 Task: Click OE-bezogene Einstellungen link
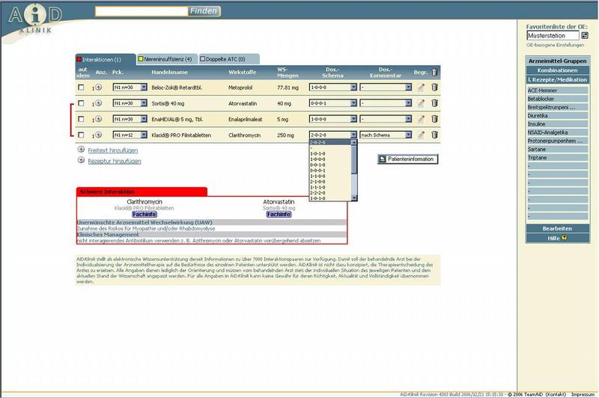[555, 45]
